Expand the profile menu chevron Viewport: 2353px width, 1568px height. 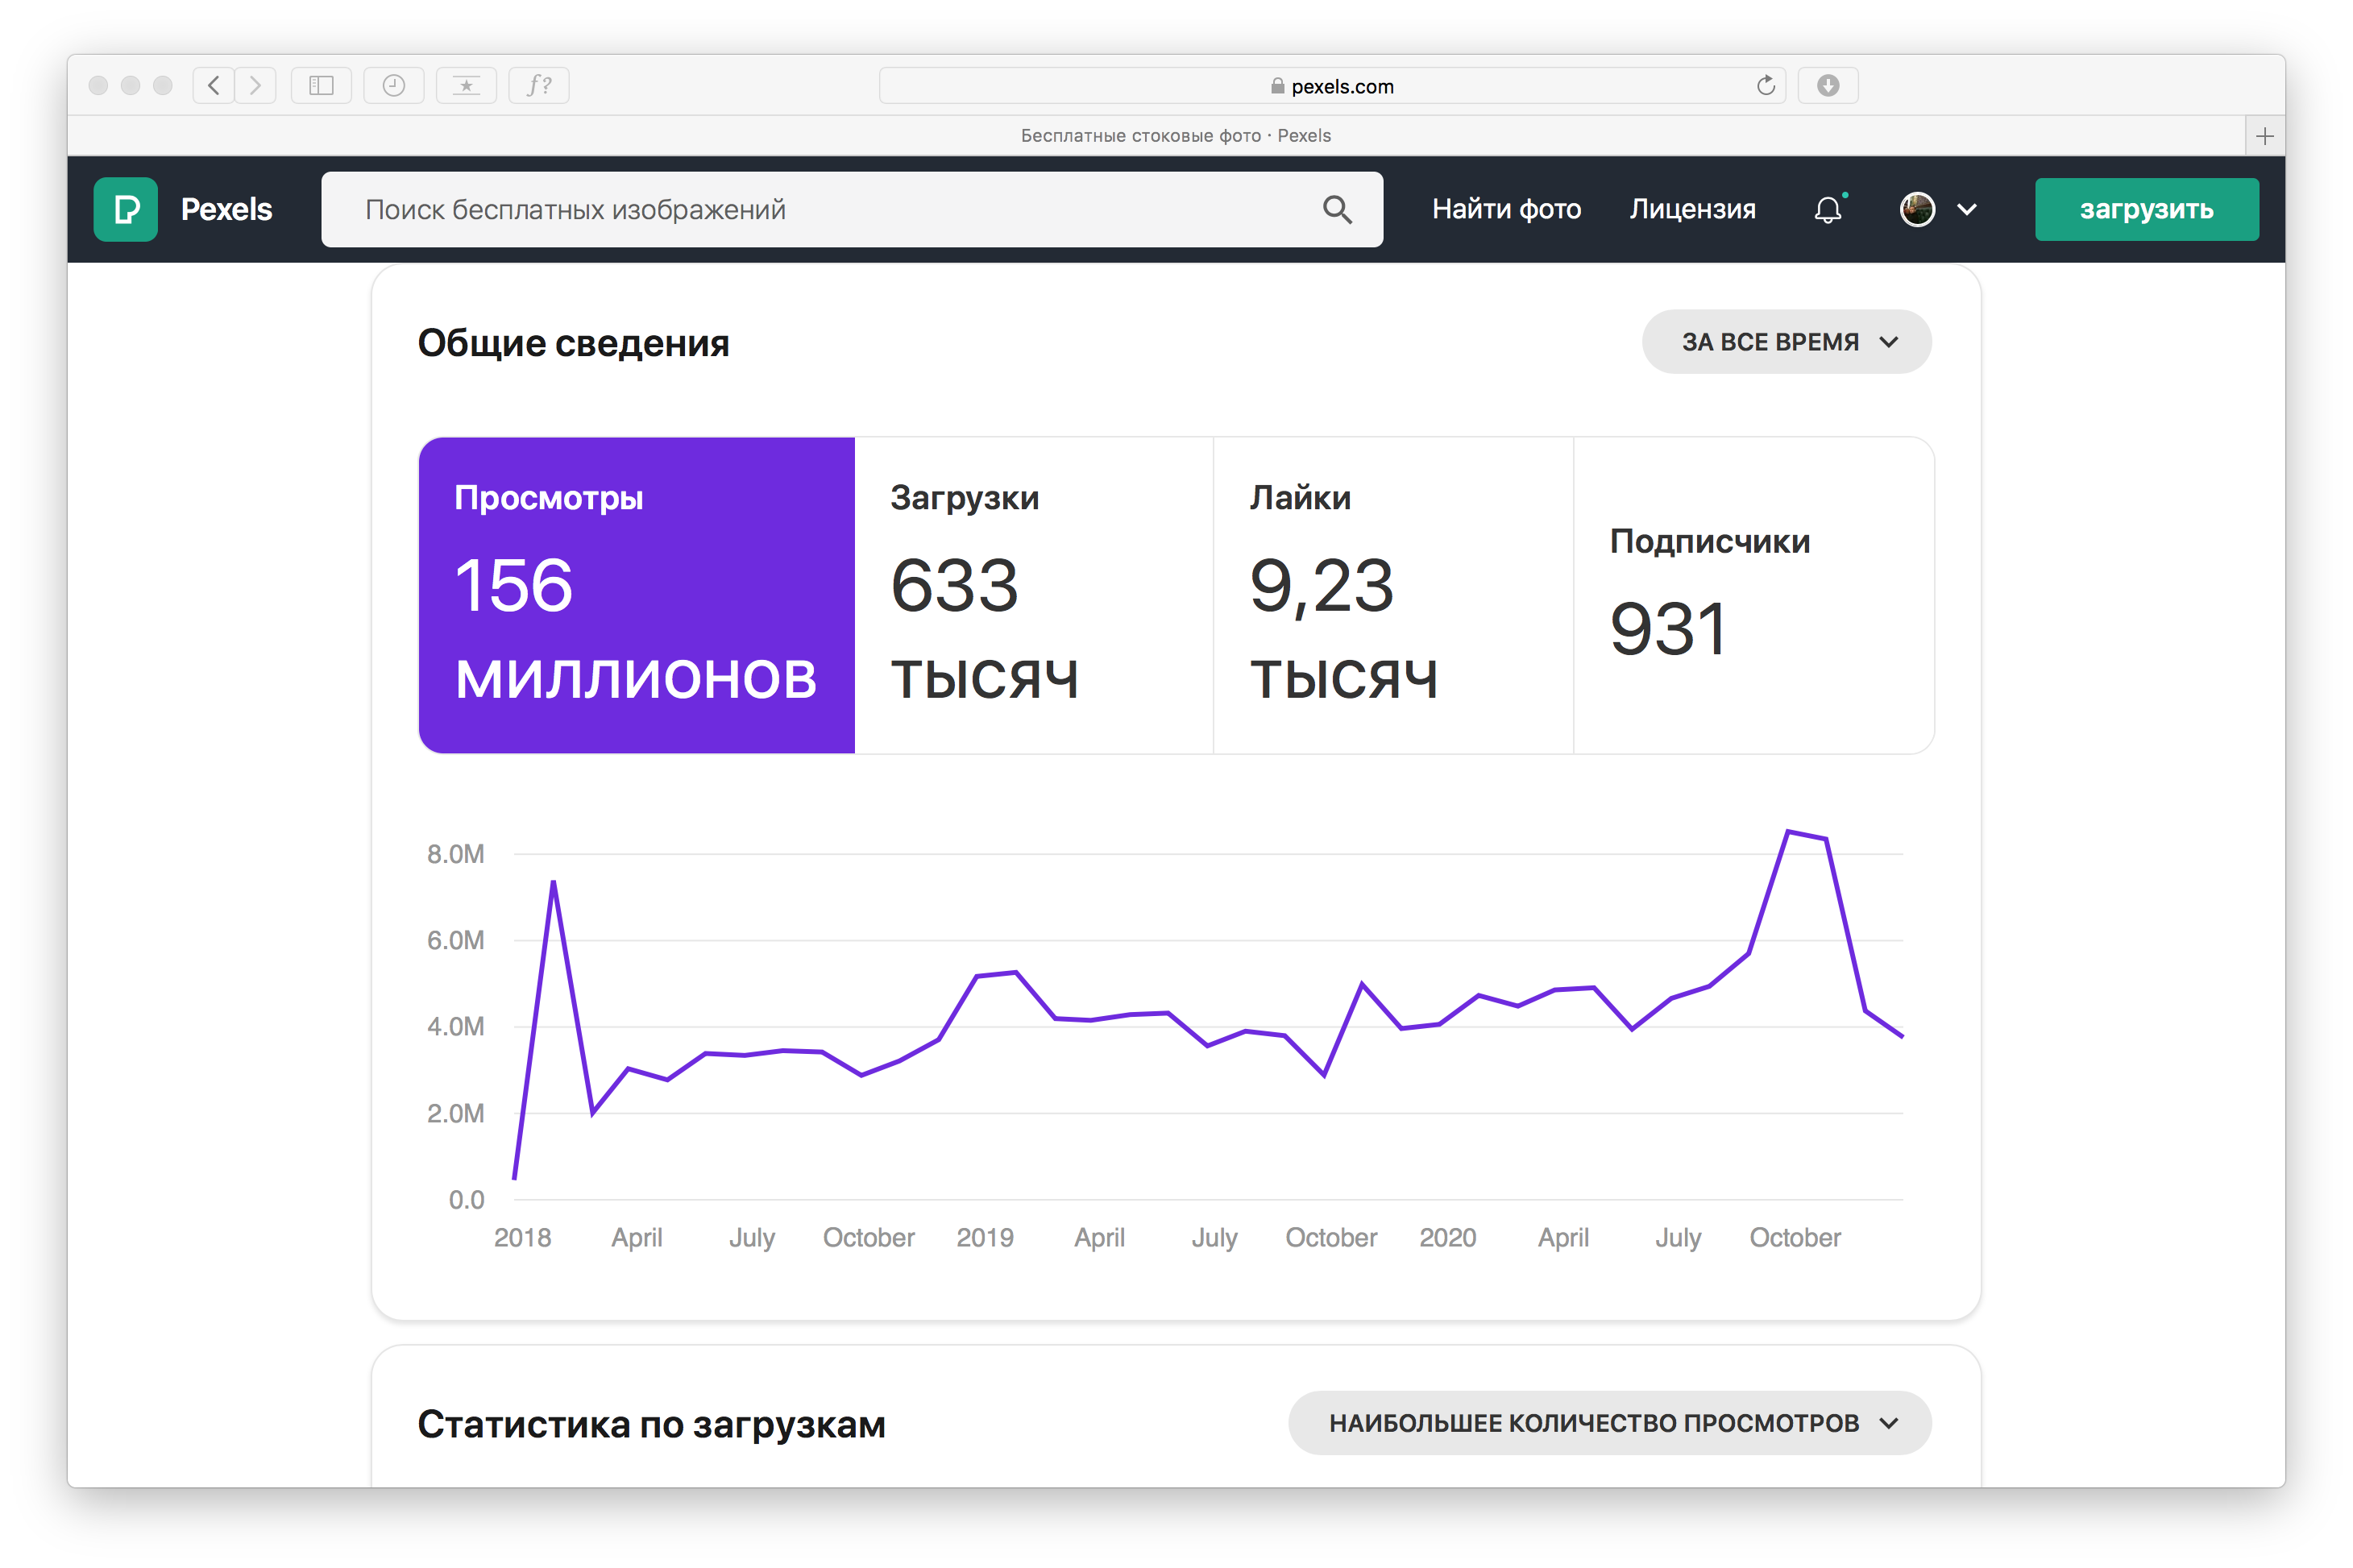point(1966,209)
